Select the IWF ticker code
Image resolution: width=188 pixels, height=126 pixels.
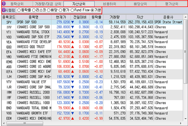pos(9,97)
